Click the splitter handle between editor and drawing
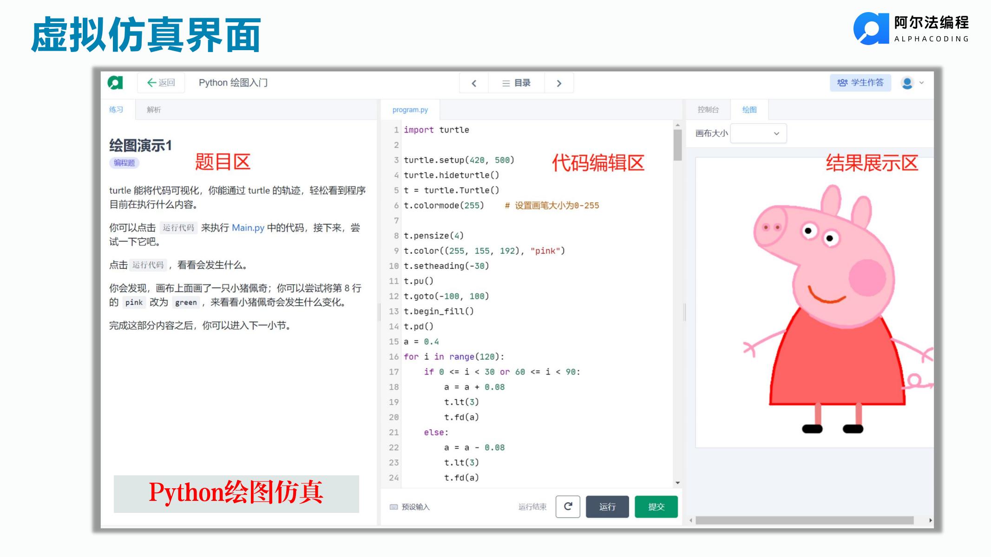991x557 pixels. coord(684,312)
